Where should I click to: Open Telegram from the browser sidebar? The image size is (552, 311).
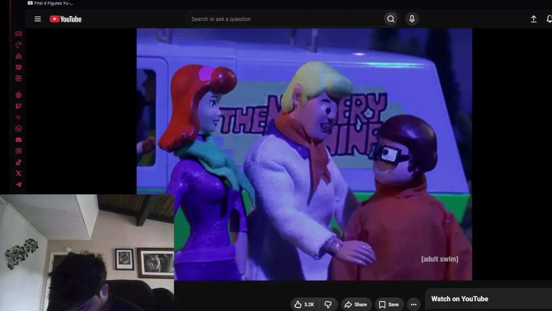[19, 185]
